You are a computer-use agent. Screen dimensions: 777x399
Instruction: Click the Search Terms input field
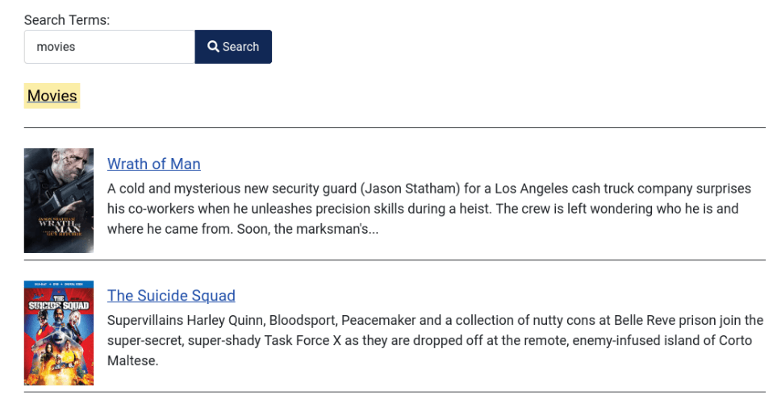point(110,47)
